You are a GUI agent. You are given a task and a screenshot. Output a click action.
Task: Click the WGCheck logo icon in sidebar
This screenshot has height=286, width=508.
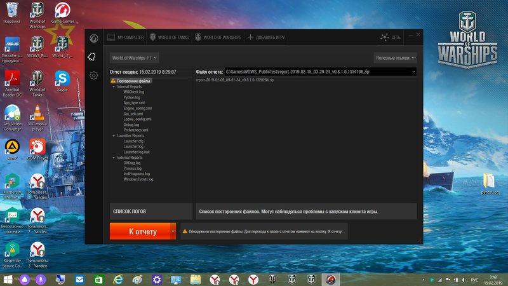94,38
